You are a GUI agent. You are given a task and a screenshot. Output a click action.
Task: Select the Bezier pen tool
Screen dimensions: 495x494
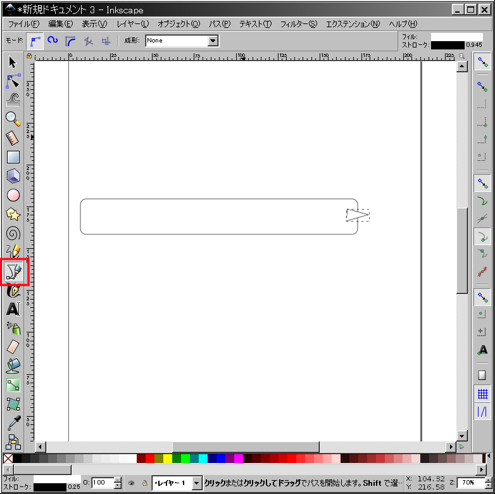pos(13,272)
